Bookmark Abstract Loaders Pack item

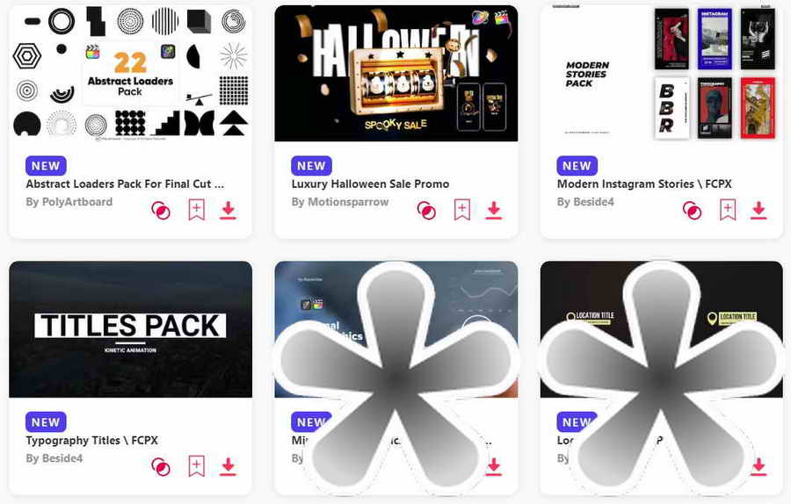click(196, 210)
